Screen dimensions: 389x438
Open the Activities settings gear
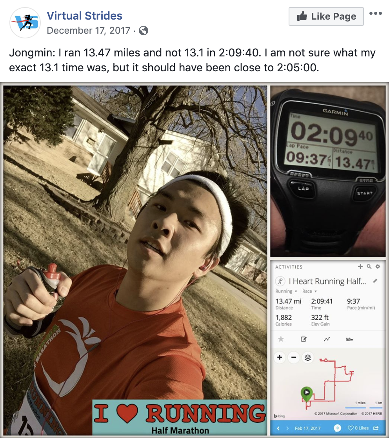tap(378, 266)
